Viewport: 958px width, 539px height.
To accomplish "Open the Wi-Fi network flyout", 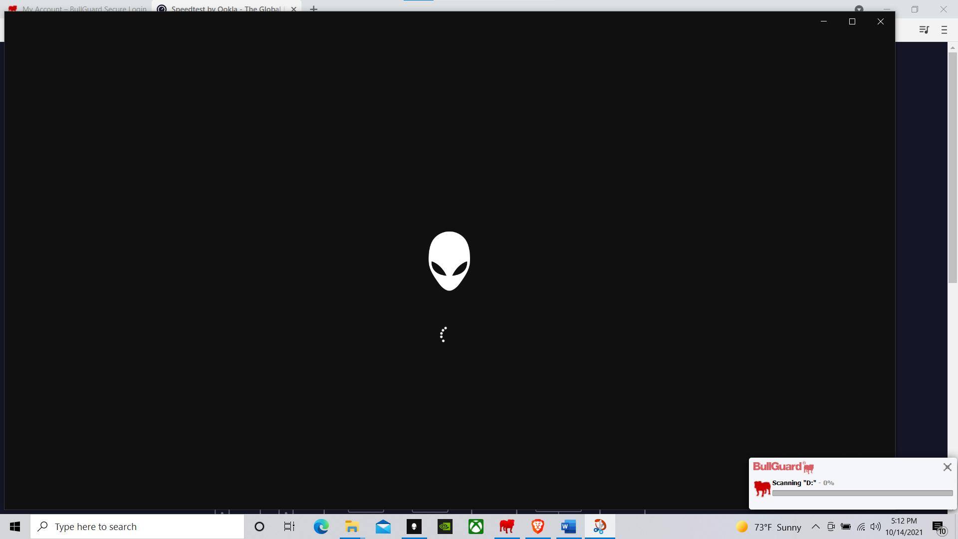I will [861, 527].
